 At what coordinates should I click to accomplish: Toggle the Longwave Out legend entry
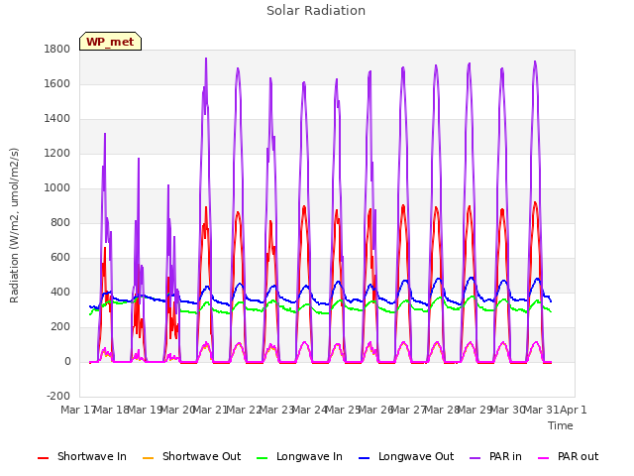[x=406, y=456]
